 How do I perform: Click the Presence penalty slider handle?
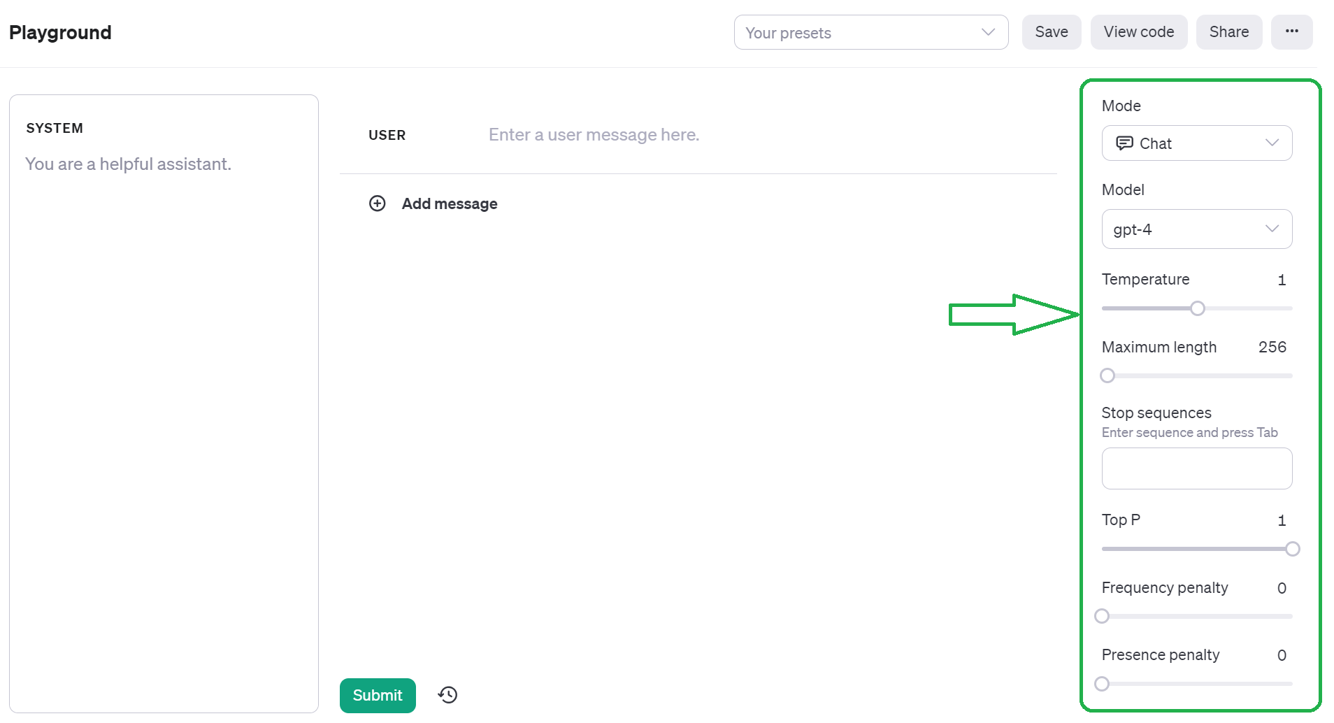(x=1102, y=684)
